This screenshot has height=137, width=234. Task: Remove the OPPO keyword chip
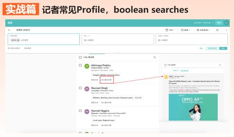tap(18, 40)
